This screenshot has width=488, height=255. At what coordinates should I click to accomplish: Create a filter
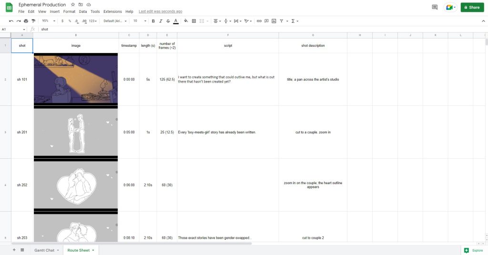[281, 21]
